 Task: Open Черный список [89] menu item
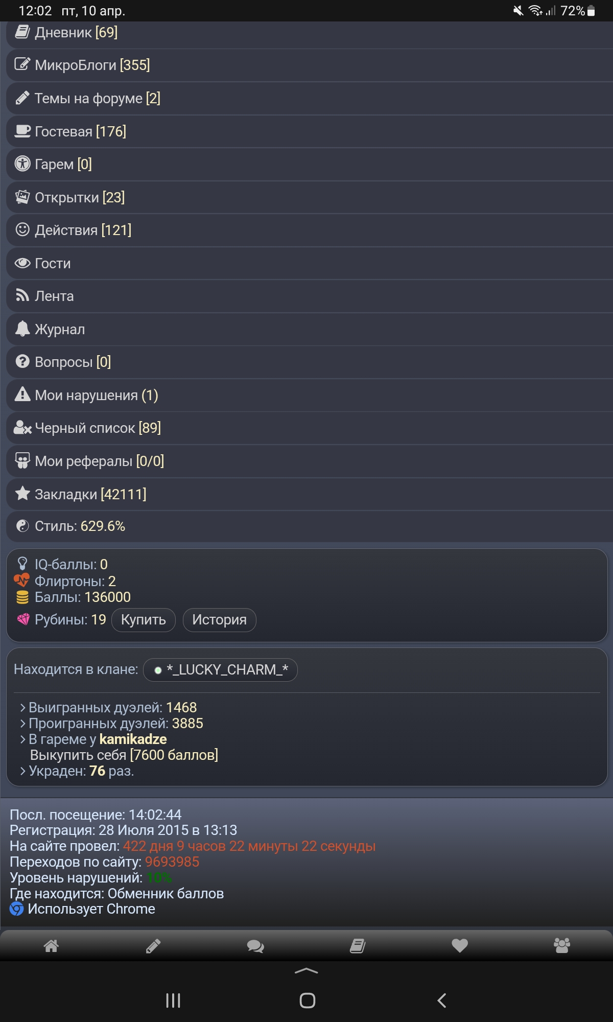click(310, 428)
